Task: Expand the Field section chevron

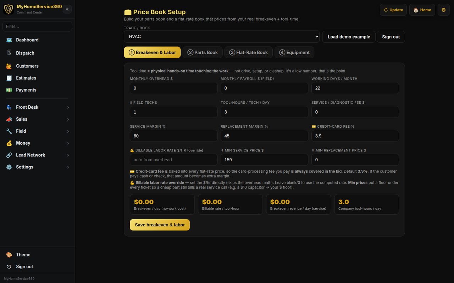Action: (68, 131)
